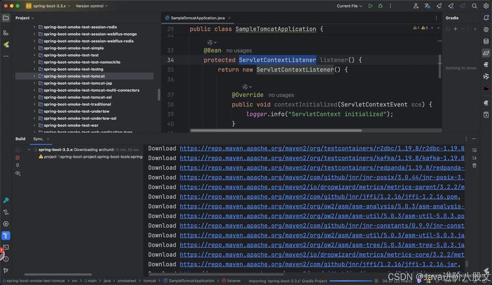Open the Terminal tool window

click(x=6, y=247)
